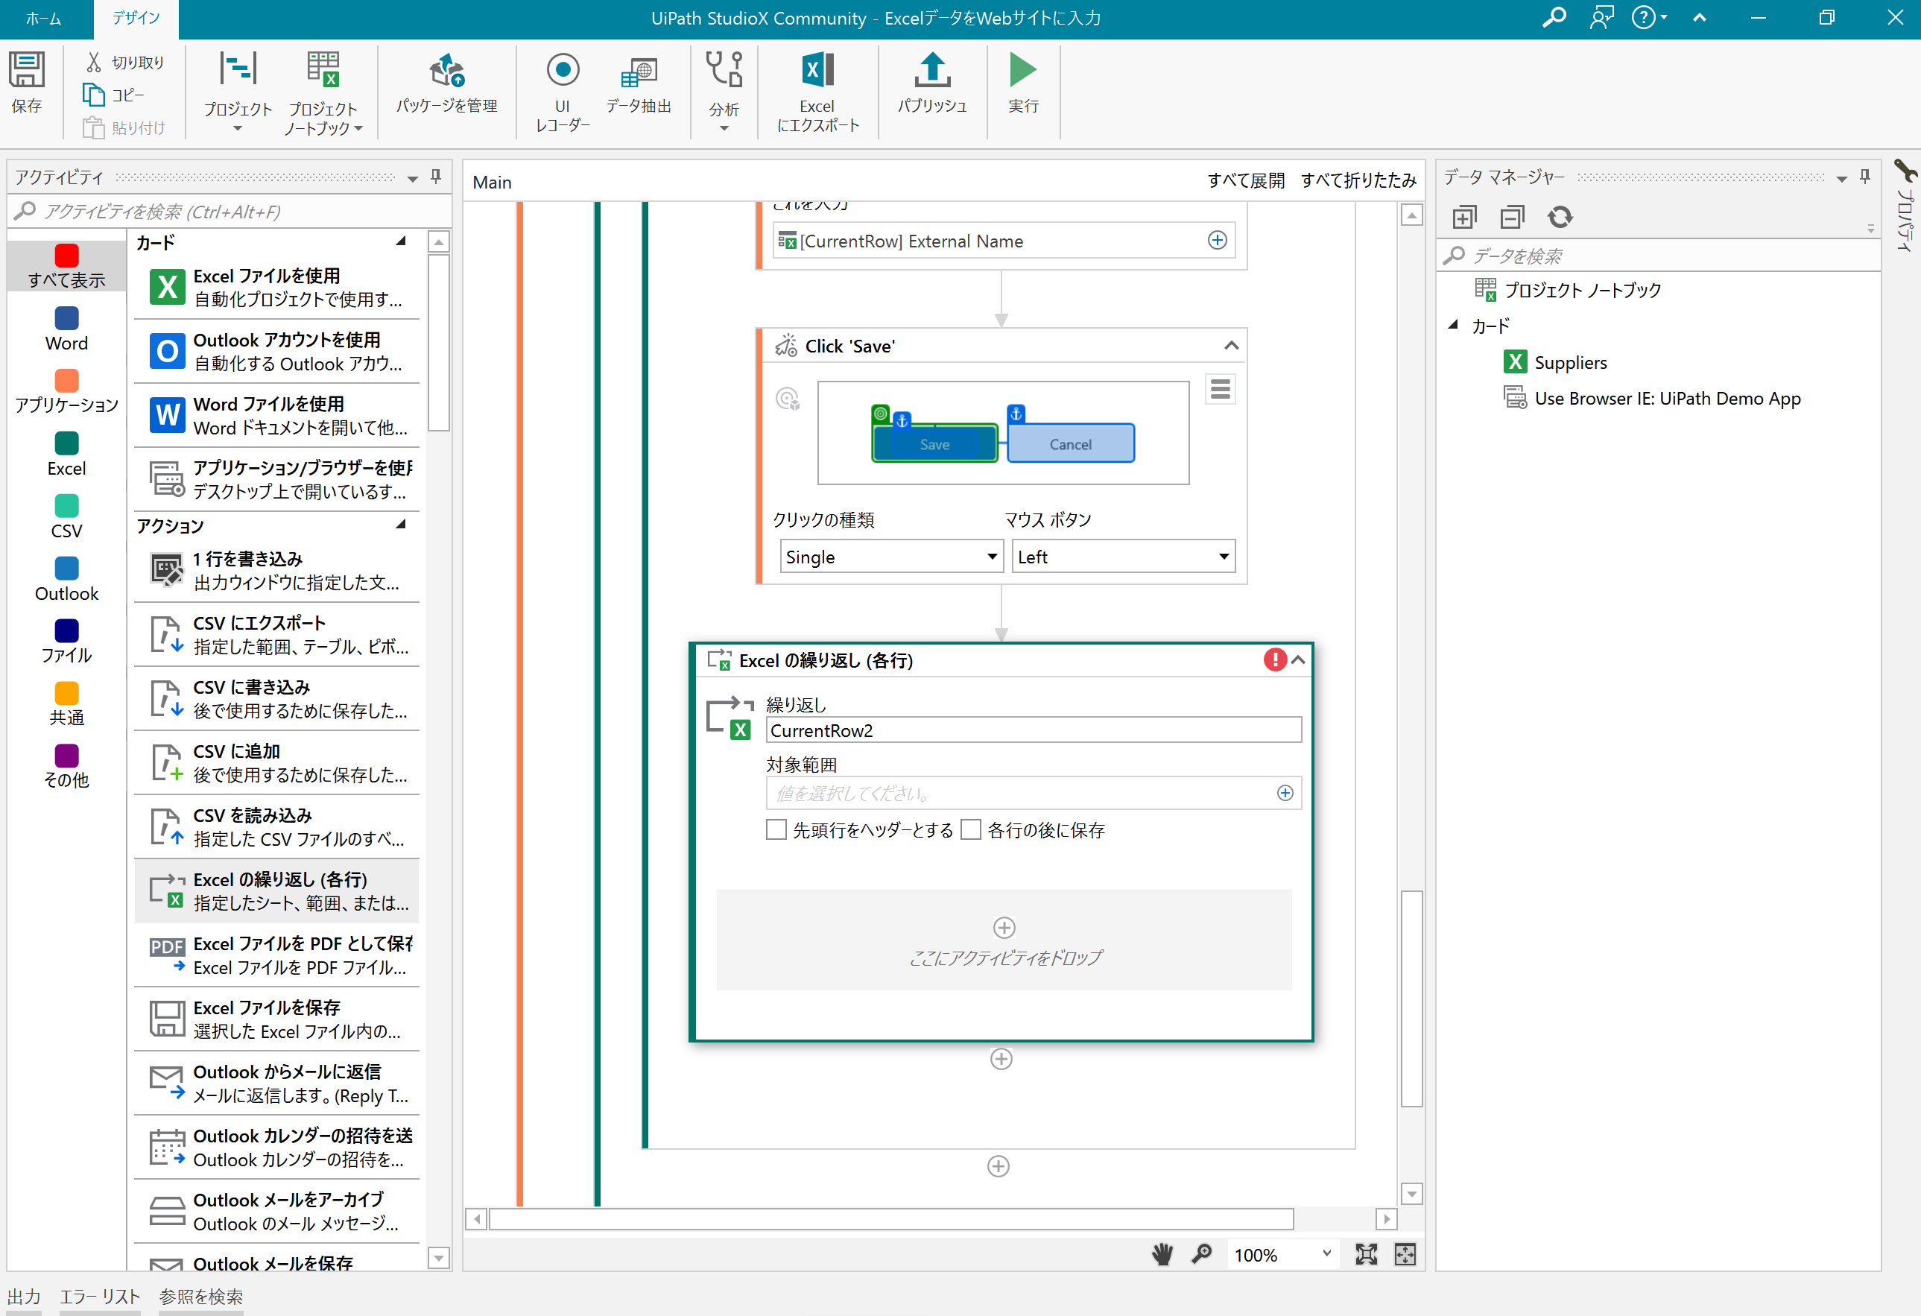The width and height of the screenshot is (1921, 1316).
Task: Switch to the デザイン tab
Action: [136, 18]
